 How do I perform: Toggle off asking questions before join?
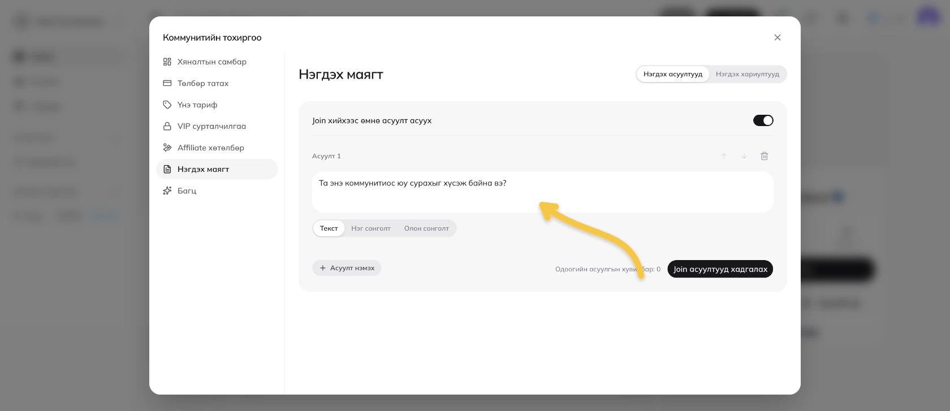[763, 120]
